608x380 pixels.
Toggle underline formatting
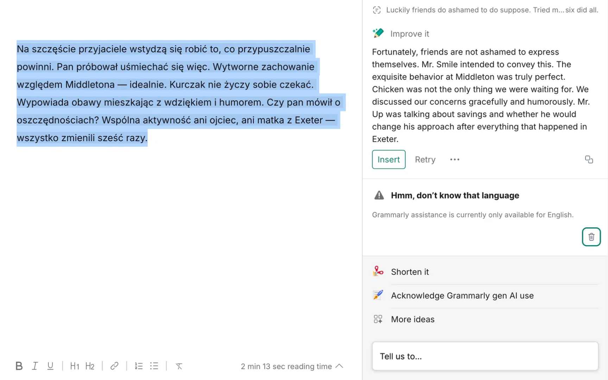click(50, 366)
